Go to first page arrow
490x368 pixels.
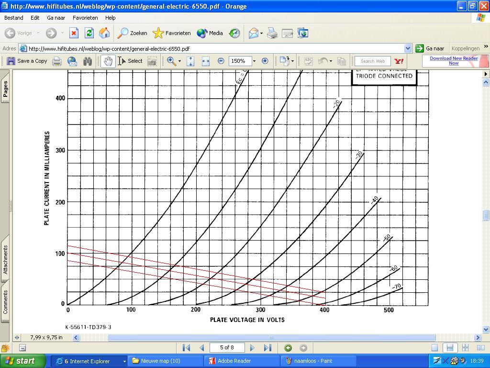(186, 348)
